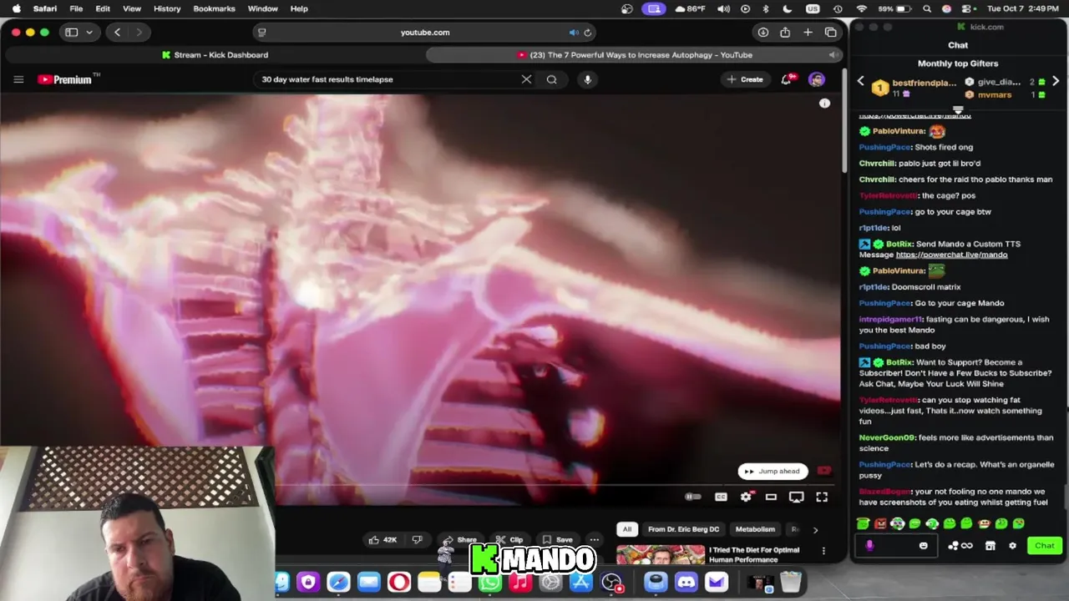The height and width of the screenshot is (601, 1069).
Task: Open a new Safari tab
Action: tap(808, 33)
